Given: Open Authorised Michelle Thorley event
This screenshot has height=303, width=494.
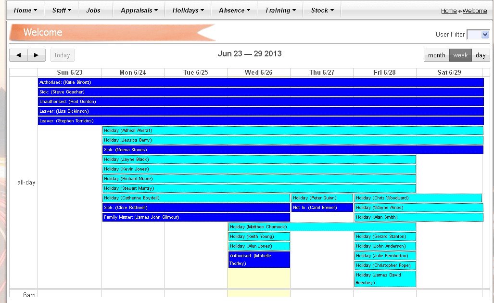Looking at the screenshot, I should tap(259, 260).
